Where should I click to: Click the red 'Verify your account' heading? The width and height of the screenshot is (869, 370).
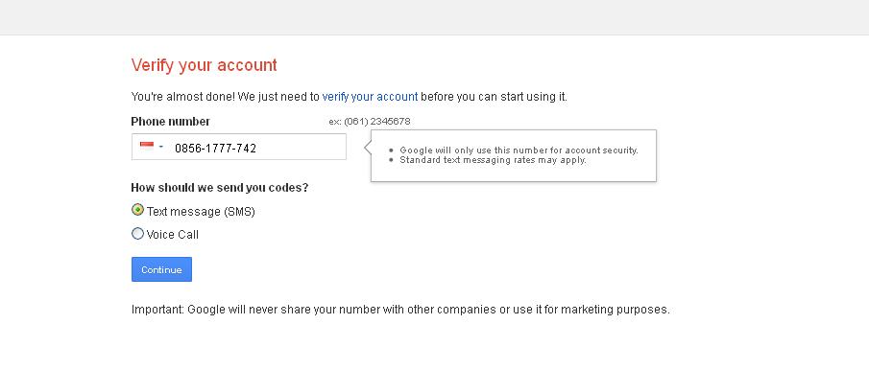(x=204, y=65)
